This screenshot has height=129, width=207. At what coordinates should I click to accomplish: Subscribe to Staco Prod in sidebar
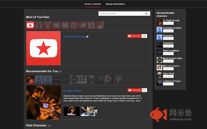click(168, 76)
